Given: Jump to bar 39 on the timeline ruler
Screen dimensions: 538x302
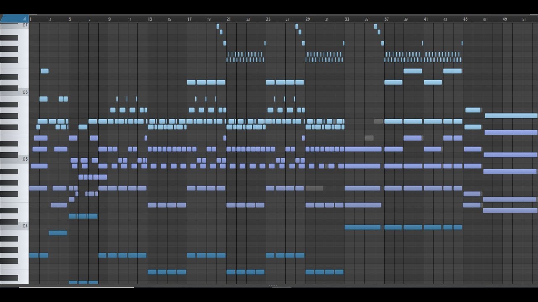Looking at the screenshot, I should 406,19.
